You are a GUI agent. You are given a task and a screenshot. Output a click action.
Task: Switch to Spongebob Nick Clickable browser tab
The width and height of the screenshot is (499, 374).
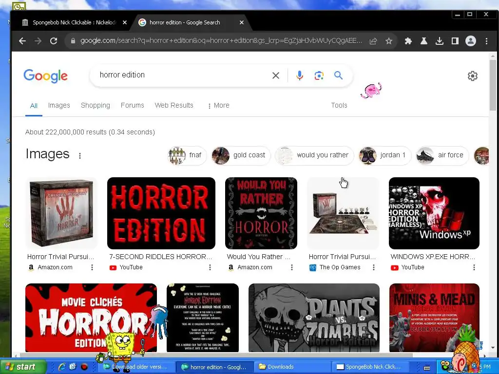73,22
